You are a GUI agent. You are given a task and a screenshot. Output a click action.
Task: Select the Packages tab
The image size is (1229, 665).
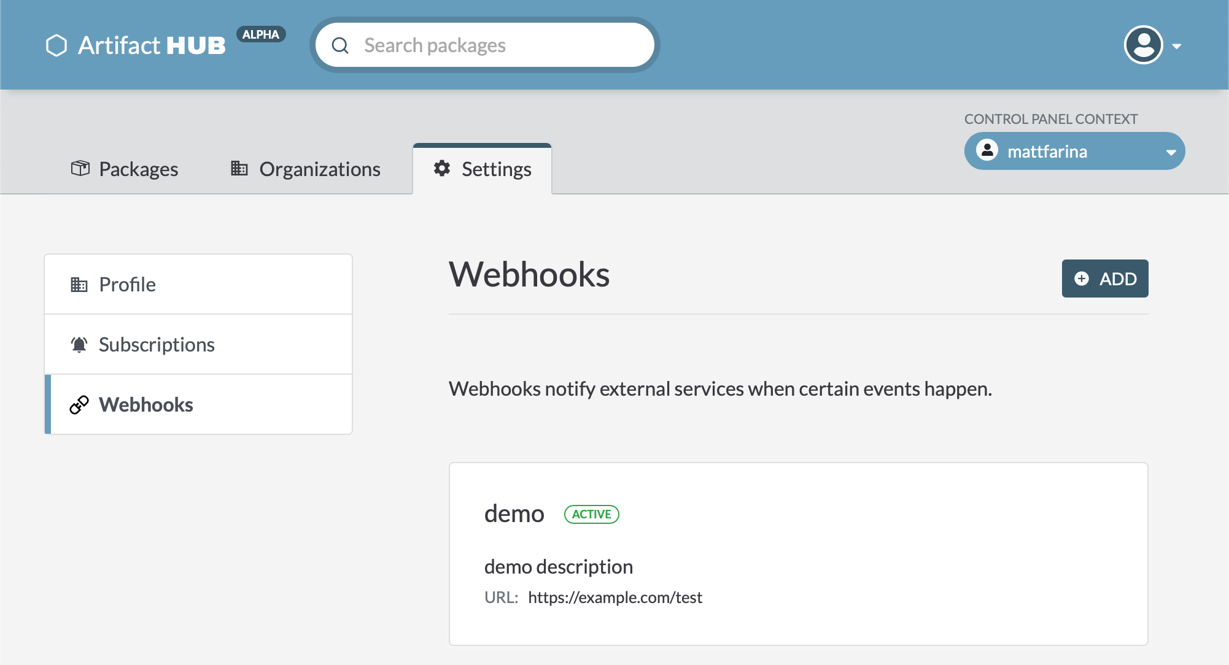125,169
